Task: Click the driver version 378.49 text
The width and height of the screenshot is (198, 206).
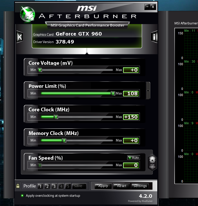Action: tap(65, 42)
